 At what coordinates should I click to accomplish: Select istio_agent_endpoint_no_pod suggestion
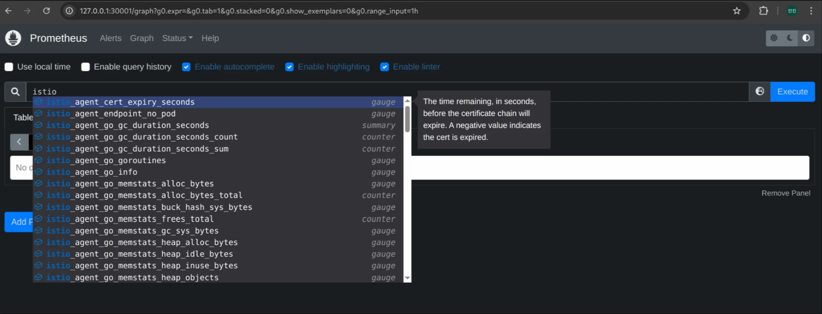pos(218,113)
